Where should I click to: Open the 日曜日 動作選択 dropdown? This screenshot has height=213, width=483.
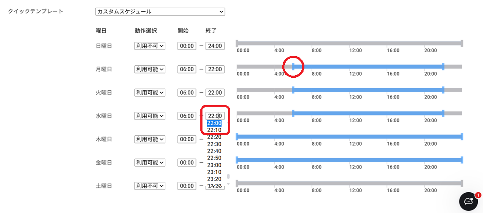point(150,46)
